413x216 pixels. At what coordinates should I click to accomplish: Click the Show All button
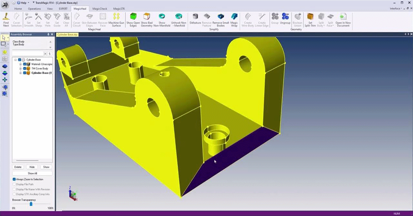[x=32, y=173]
